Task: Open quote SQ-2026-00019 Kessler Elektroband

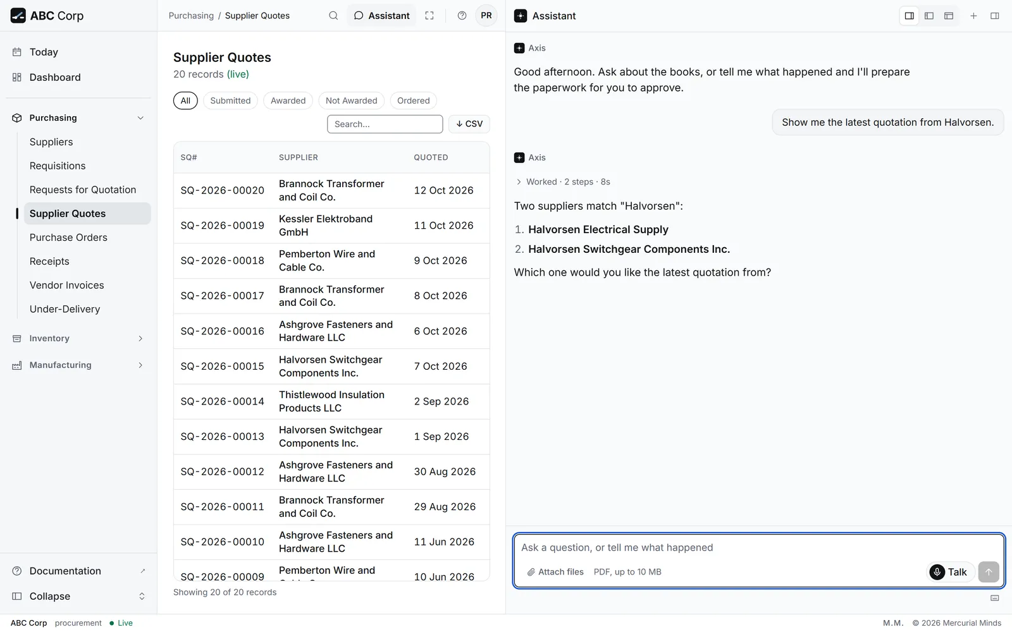Action: (331, 226)
